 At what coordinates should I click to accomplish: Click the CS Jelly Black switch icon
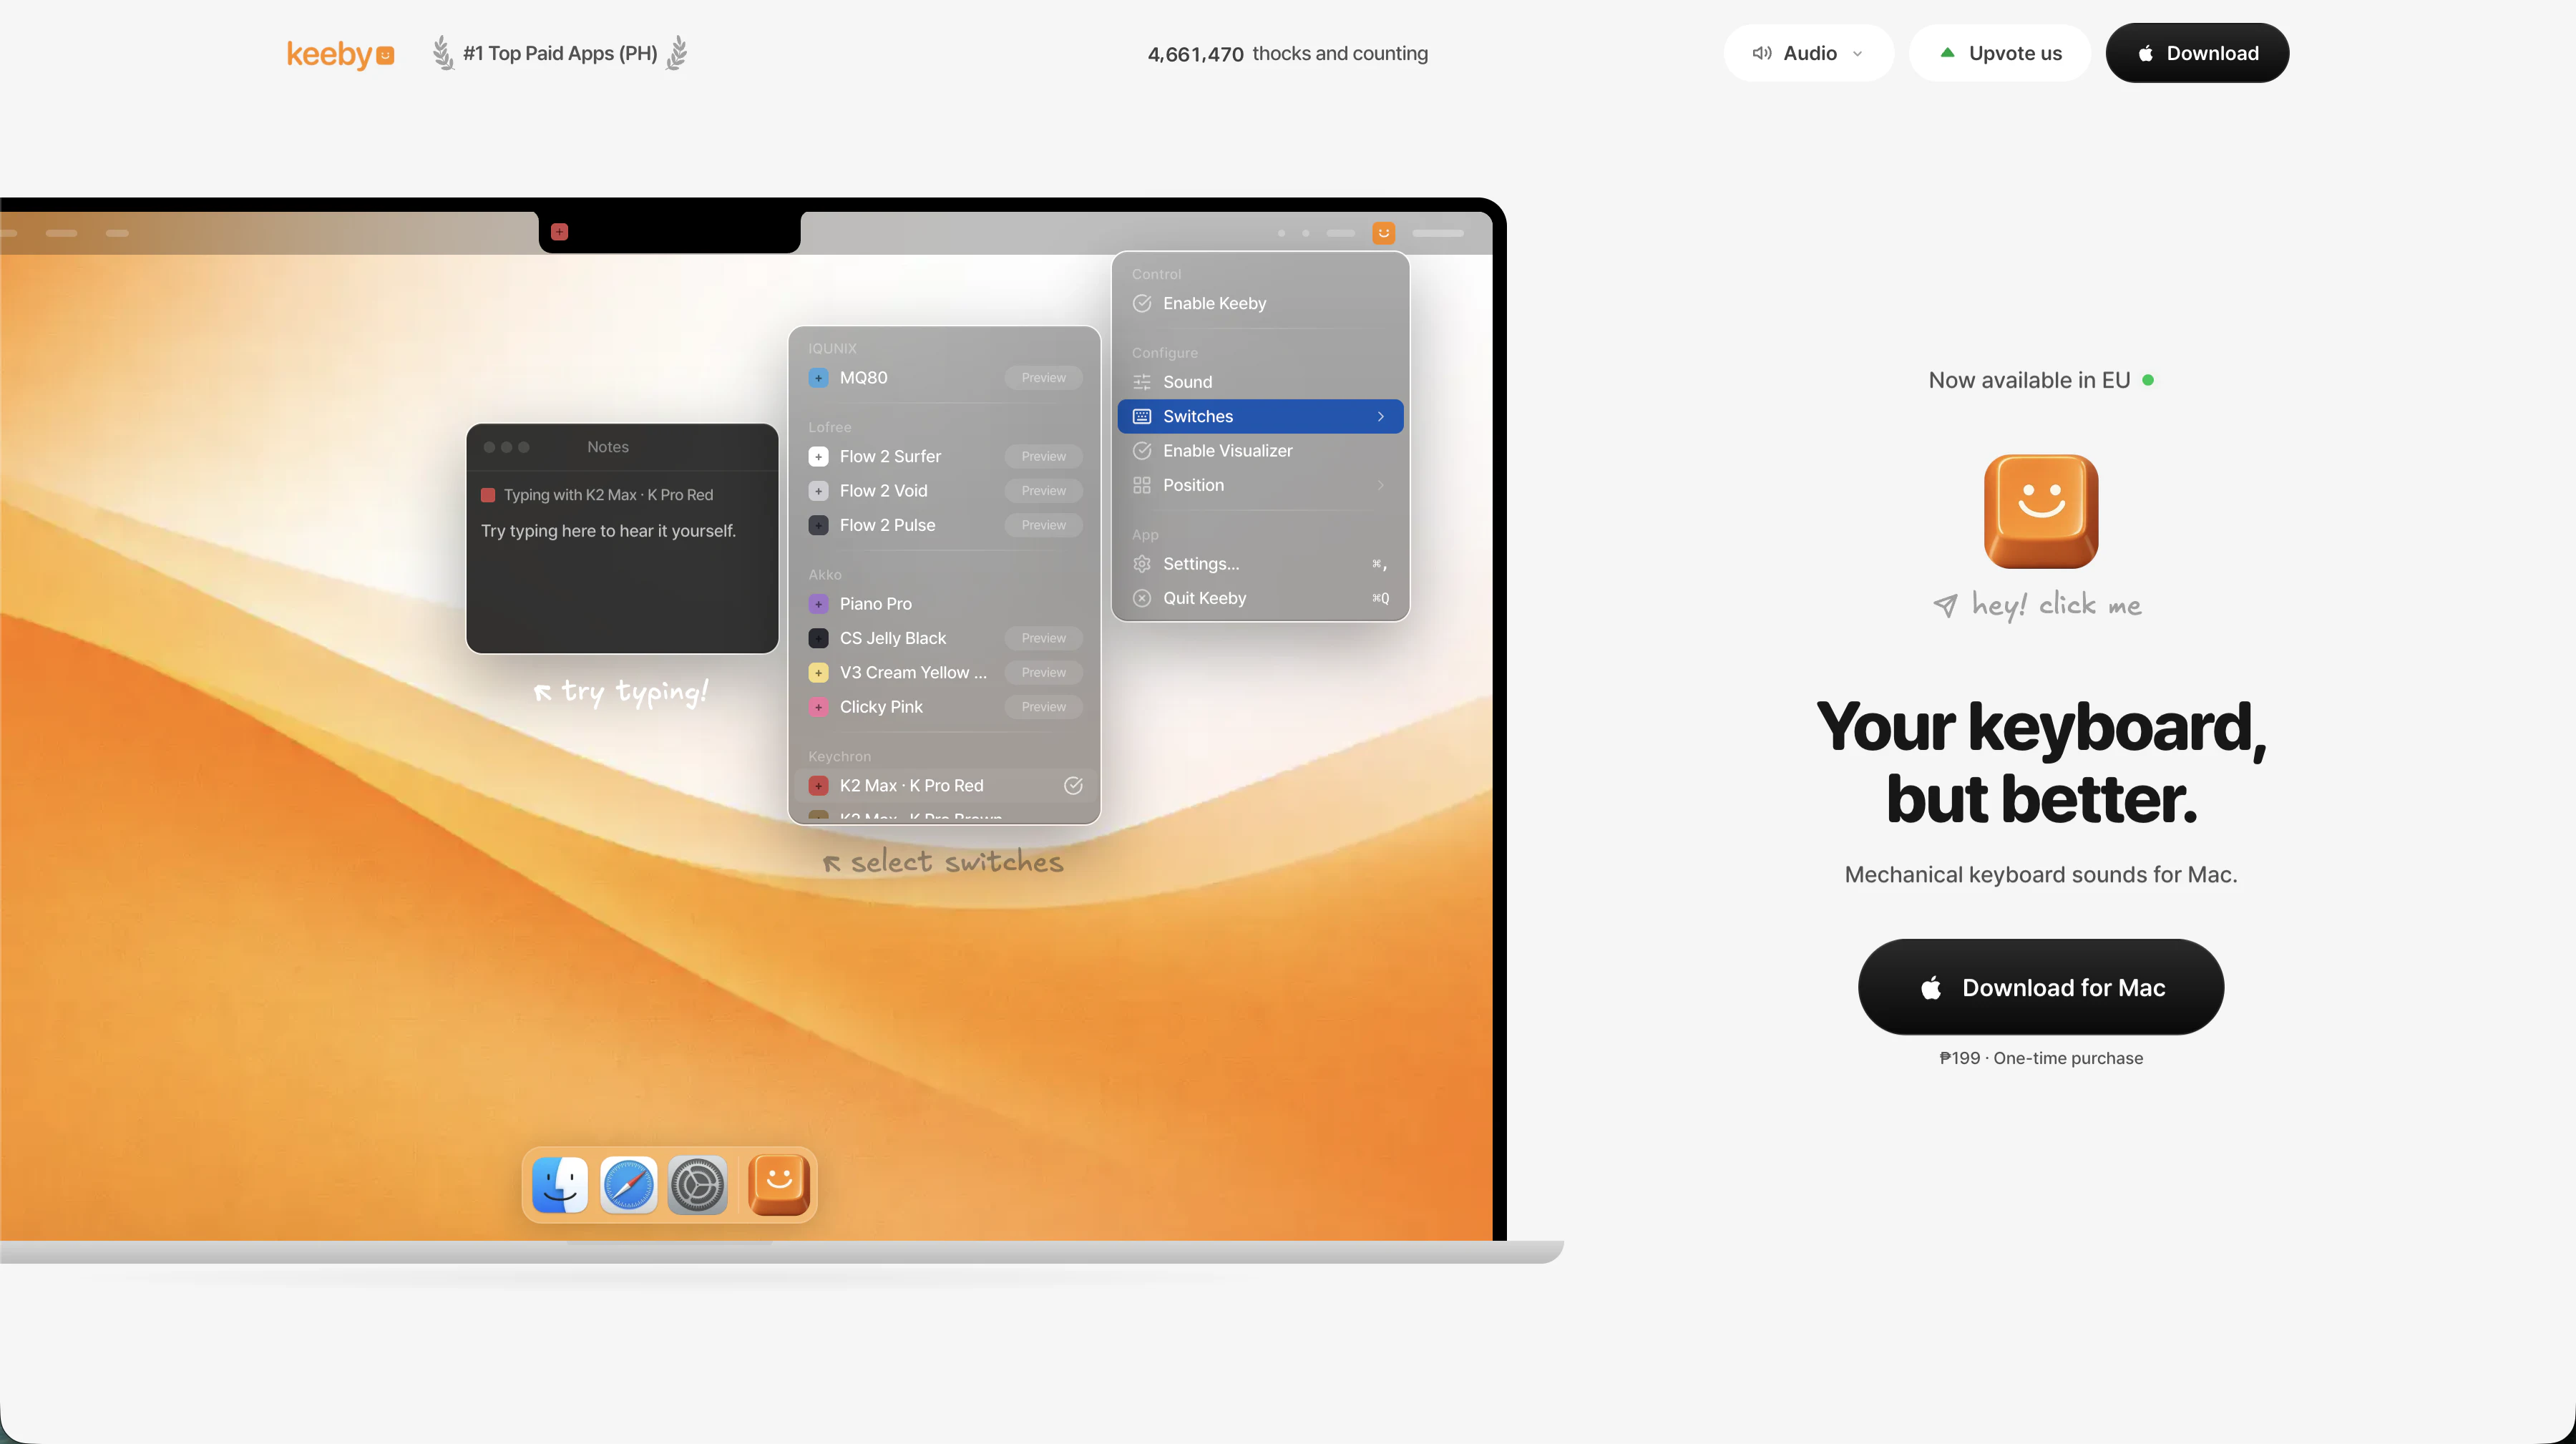click(818, 638)
